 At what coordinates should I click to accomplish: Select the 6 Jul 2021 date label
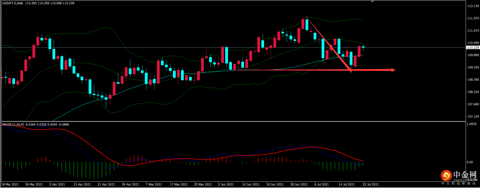click(x=322, y=184)
